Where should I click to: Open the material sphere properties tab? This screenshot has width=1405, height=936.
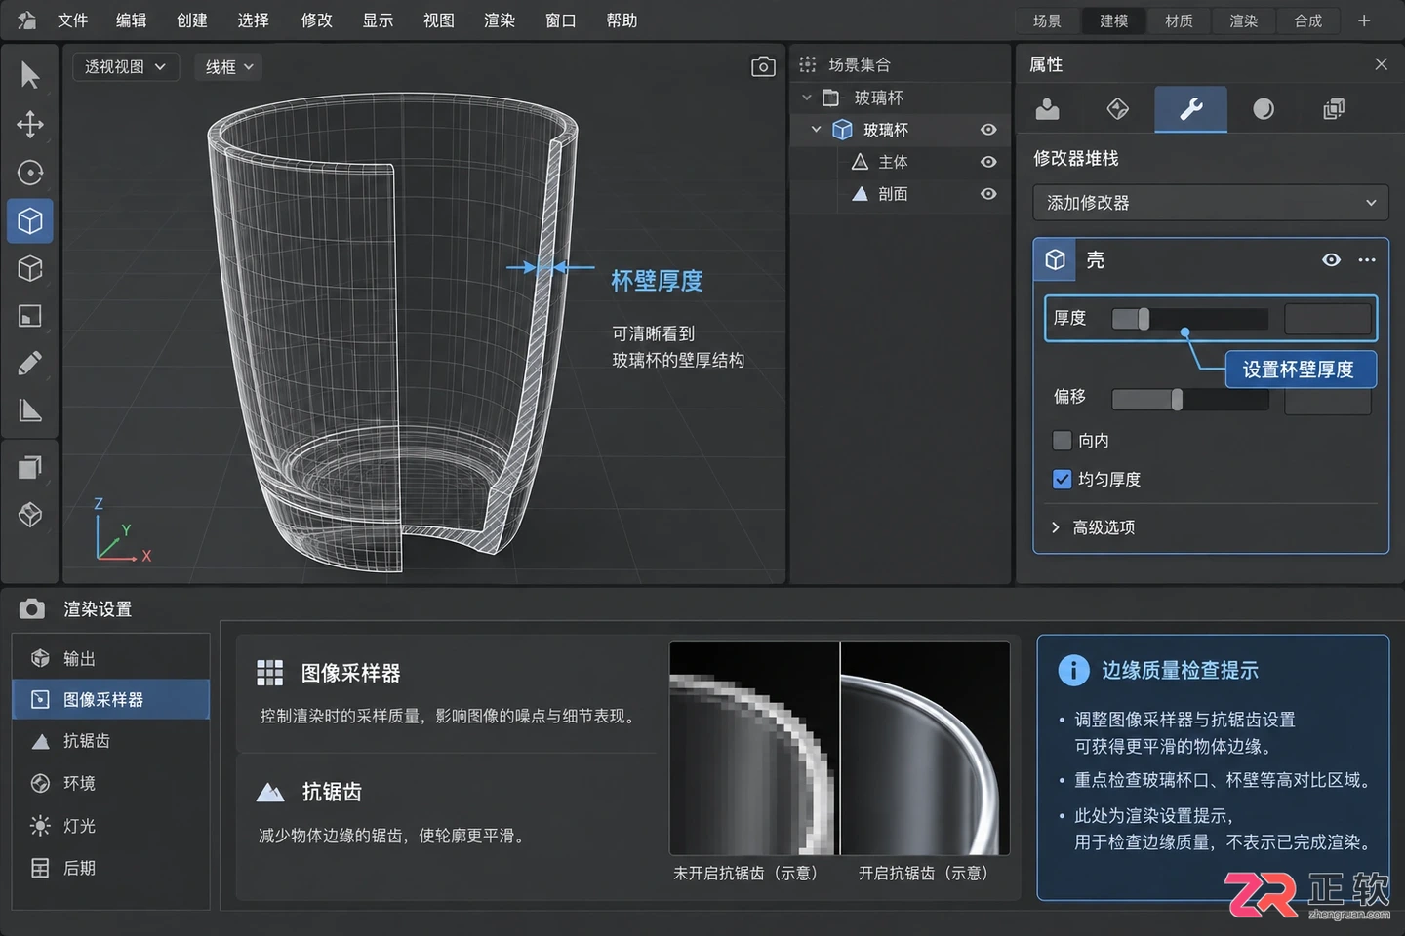1263,109
